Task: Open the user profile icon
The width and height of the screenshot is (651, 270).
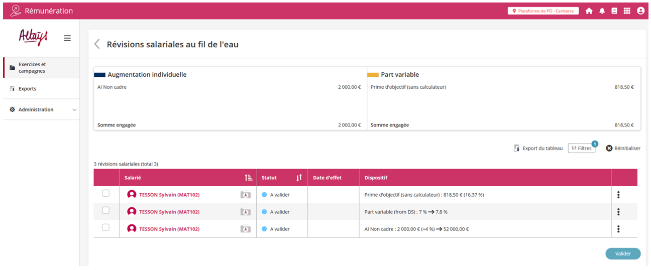Action: coord(640,11)
